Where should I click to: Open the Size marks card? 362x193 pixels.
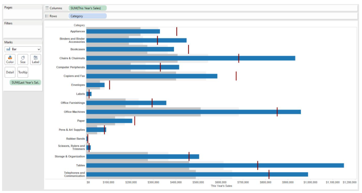[x=23, y=59]
